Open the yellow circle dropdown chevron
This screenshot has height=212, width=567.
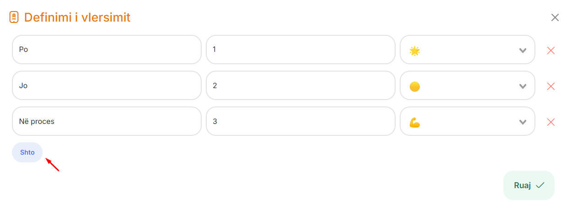[x=523, y=86]
